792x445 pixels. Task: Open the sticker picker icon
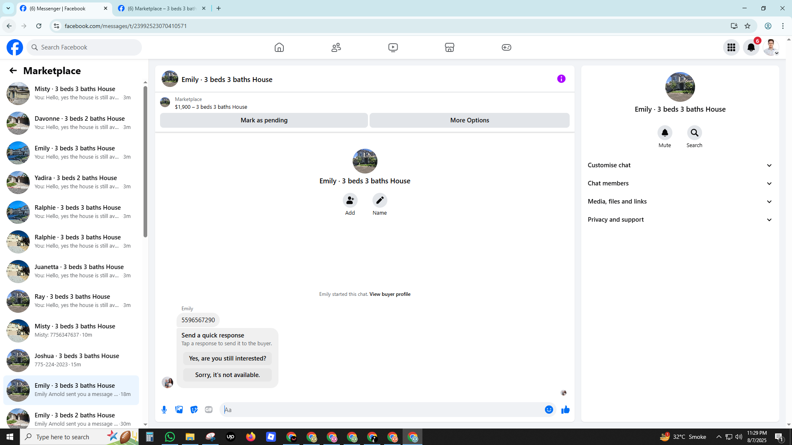point(194,410)
